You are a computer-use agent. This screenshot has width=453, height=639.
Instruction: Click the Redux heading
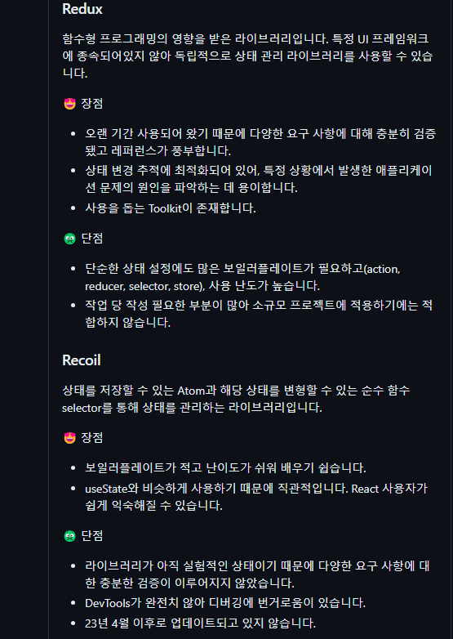pos(82,9)
